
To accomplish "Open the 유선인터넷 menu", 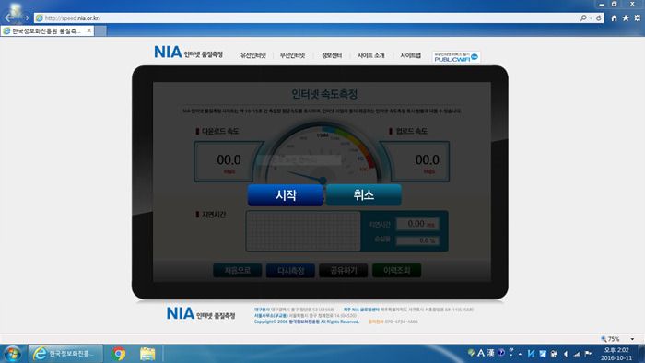I will tap(253, 55).
